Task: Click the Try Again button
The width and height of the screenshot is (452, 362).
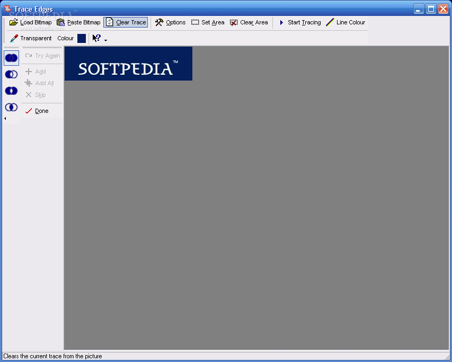Action: coord(42,56)
